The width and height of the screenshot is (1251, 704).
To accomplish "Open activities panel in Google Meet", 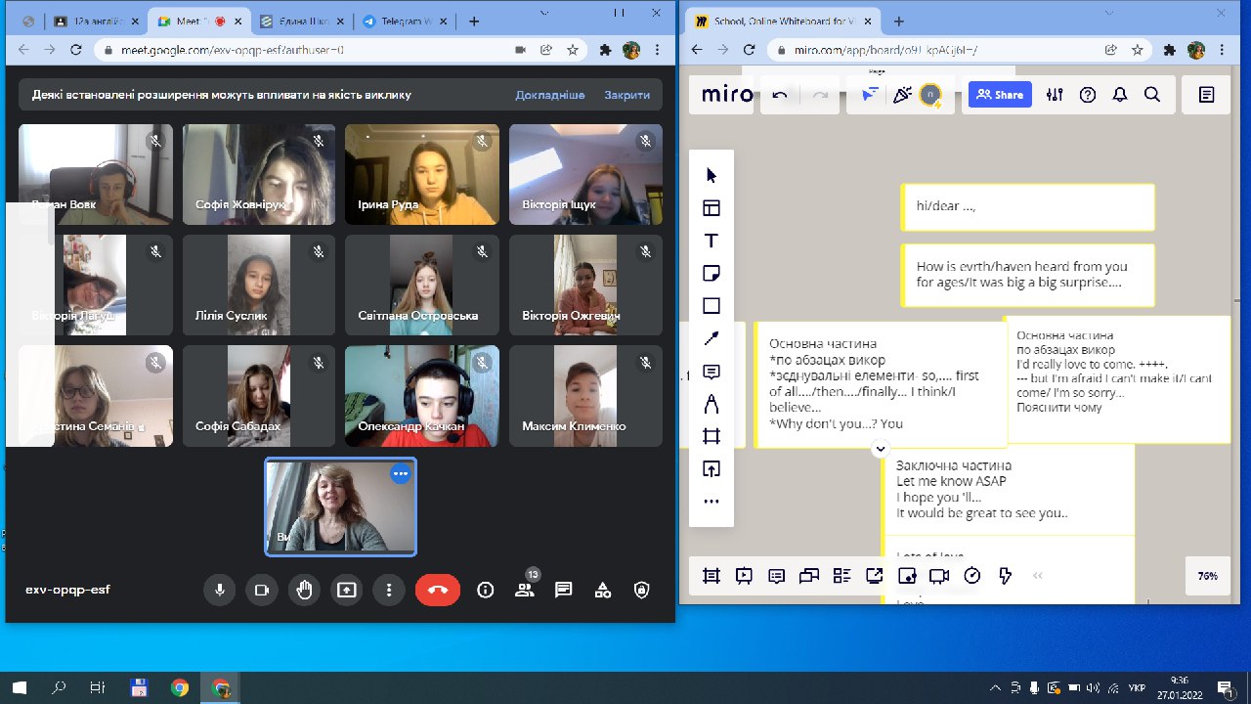I will pyautogui.click(x=603, y=590).
